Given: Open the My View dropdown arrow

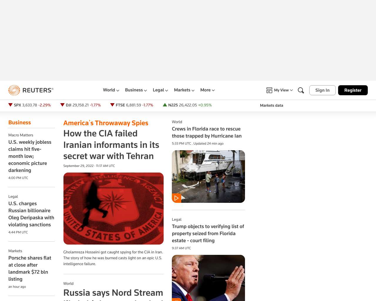Looking at the screenshot, I should tap(291, 90).
